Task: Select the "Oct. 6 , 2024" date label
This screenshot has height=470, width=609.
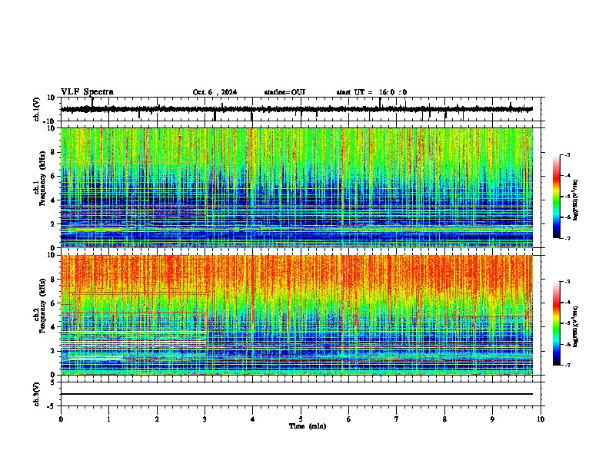Action: click(215, 92)
